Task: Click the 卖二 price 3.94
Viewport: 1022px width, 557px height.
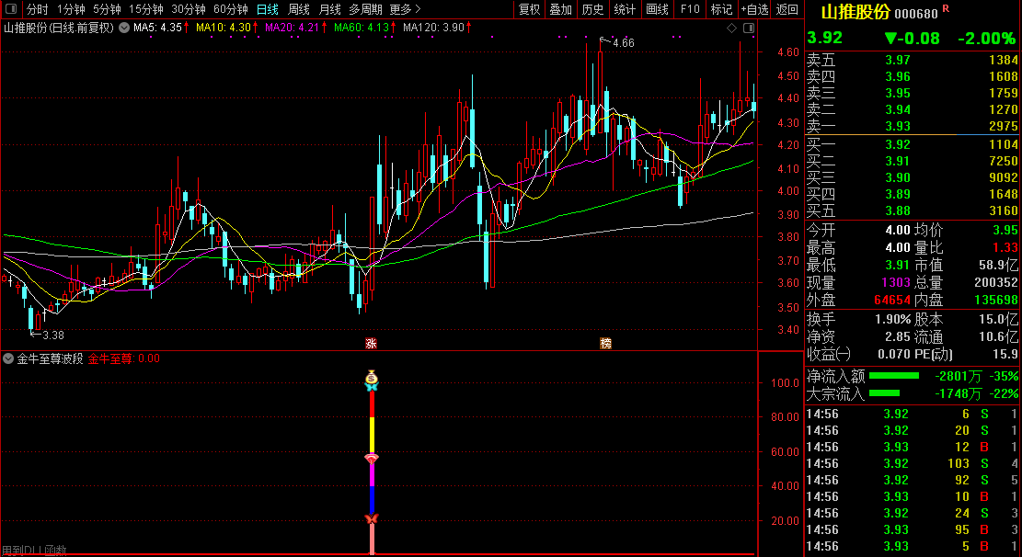Action: (898, 109)
